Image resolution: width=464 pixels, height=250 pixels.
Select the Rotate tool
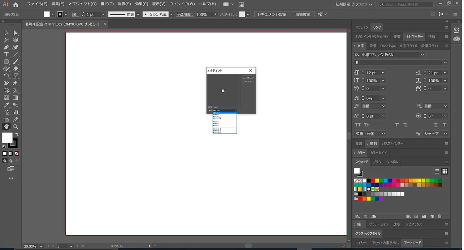click(6, 76)
